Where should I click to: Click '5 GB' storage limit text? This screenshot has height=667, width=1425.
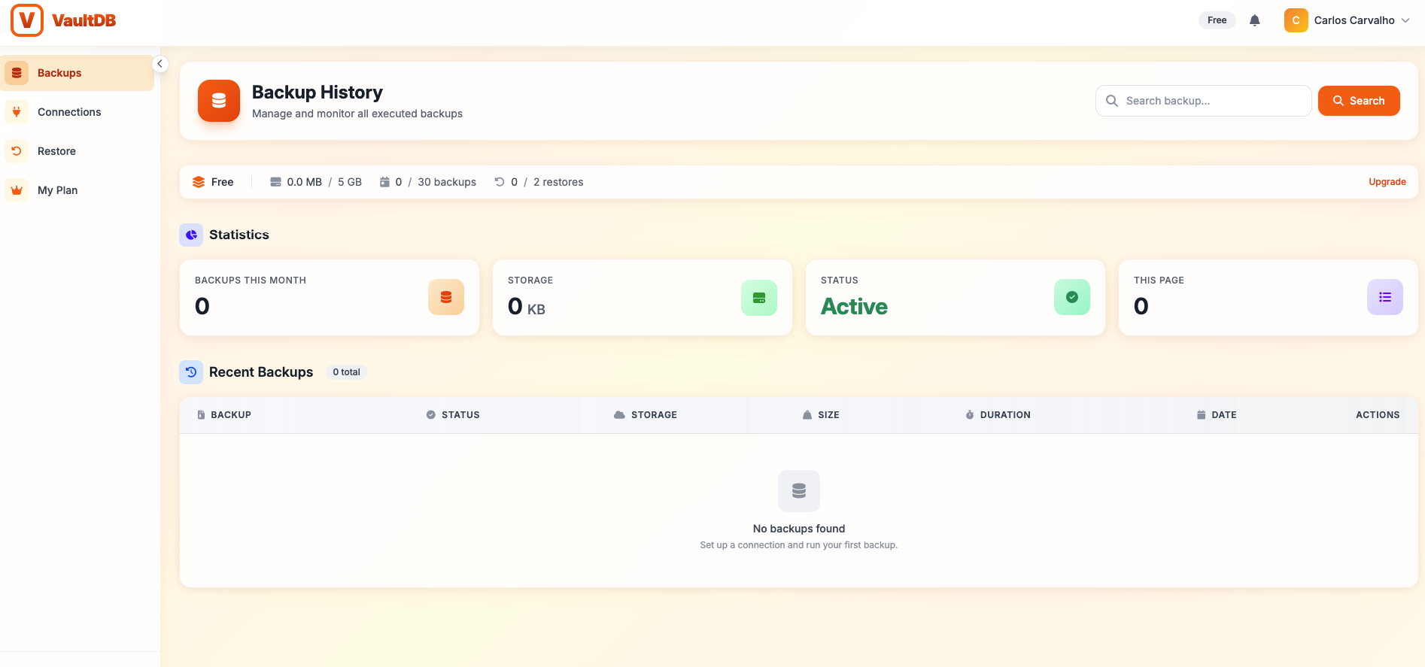(350, 182)
